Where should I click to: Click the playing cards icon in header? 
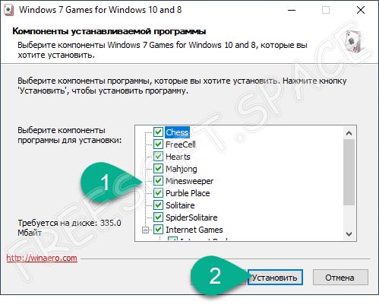[x=354, y=41]
